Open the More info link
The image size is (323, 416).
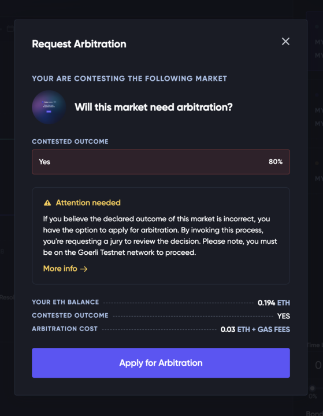65,269
